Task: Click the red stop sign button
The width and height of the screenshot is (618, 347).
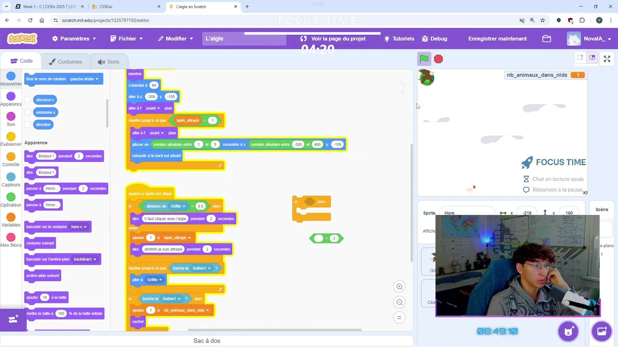Action: (x=438, y=59)
